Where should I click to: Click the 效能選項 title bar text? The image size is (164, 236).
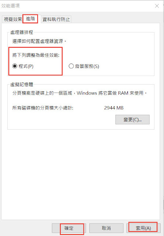[x=11, y=6]
